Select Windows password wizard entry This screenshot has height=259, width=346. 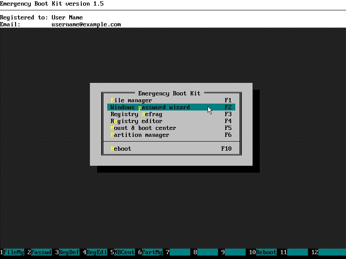(x=171, y=107)
